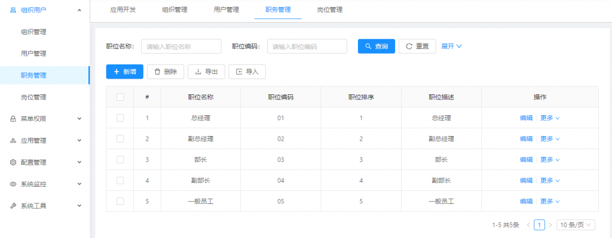Click the 应用管理 sidebar icon

(x=13, y=141)
